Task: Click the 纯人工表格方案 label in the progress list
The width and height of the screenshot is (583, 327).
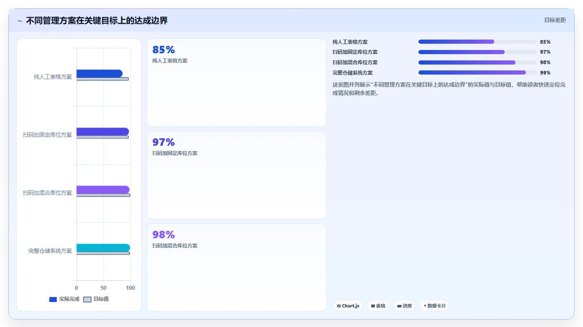Action: click(x=350, y=42)
